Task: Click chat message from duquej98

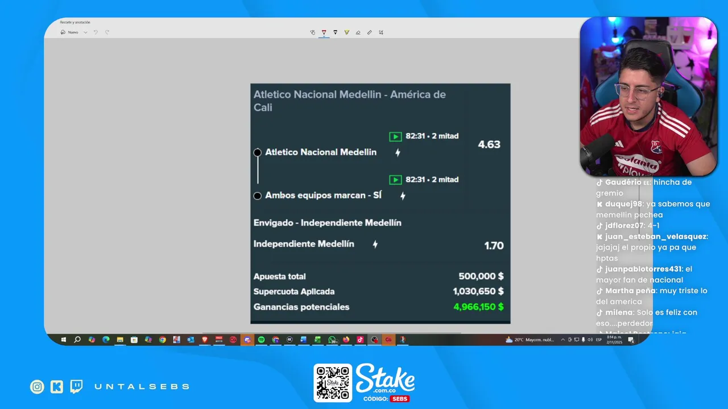Action: [x=653, y=209]
